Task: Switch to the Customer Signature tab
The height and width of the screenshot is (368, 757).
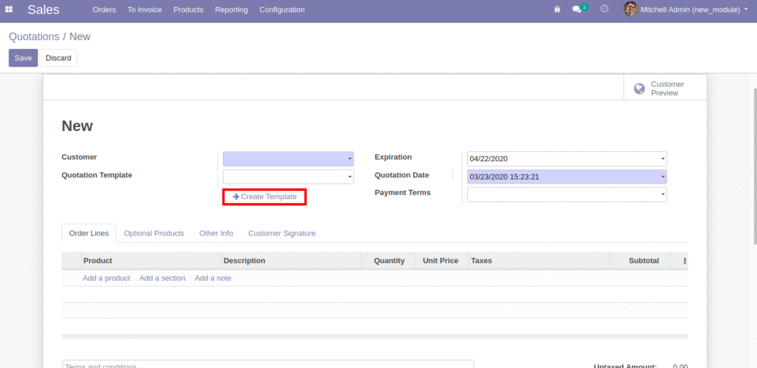Action: (281, 233)
